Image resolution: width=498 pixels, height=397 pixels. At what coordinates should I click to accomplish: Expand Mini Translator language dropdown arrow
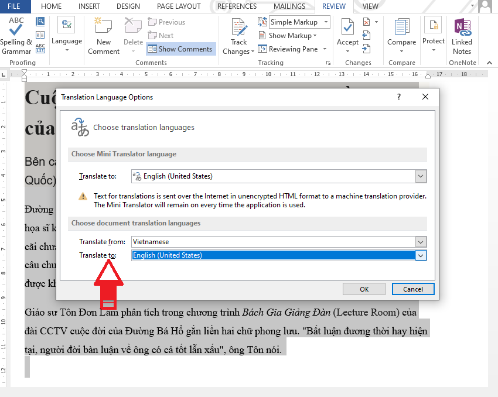[421, 176]
